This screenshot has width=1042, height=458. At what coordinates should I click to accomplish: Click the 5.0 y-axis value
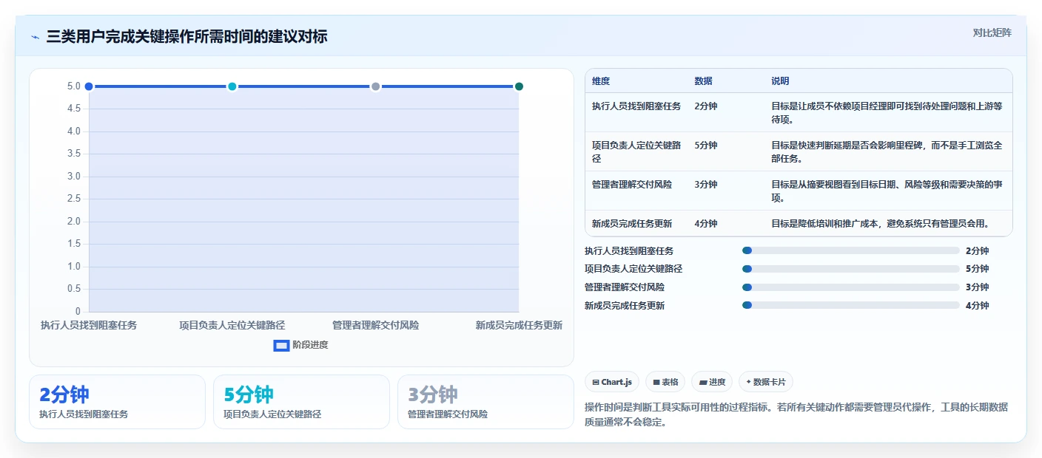point(73,86)
